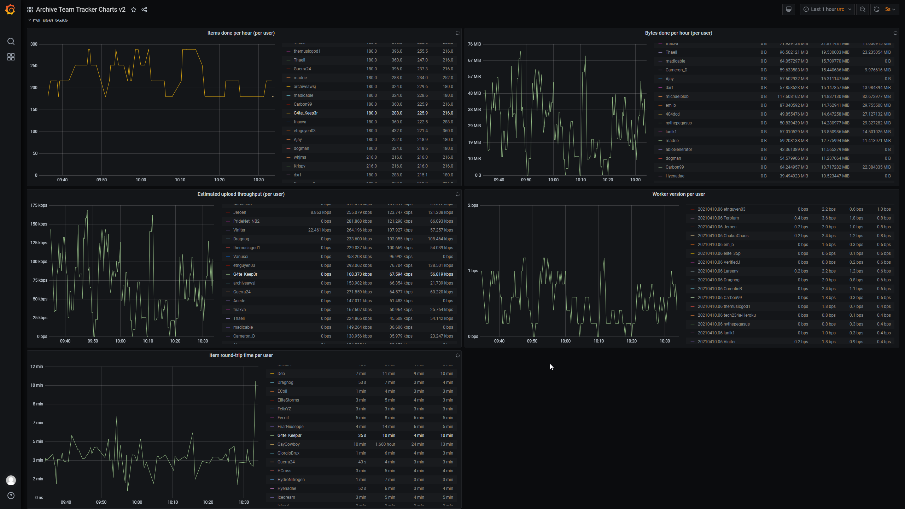Click the refresh dashboard icon
The image size is (905, 509).
coord(877,10)
